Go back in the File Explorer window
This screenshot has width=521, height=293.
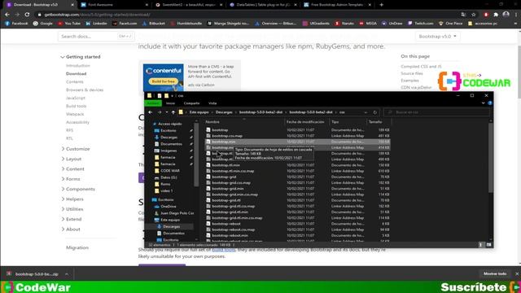[x=150, y=112]
